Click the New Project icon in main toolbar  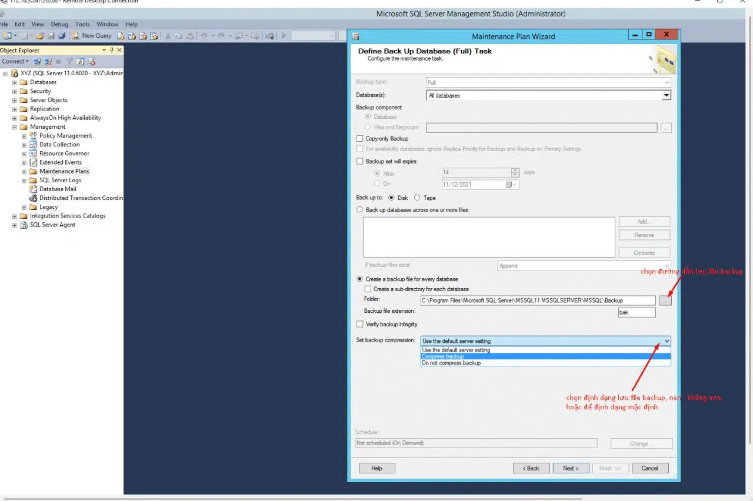(7, 36)
